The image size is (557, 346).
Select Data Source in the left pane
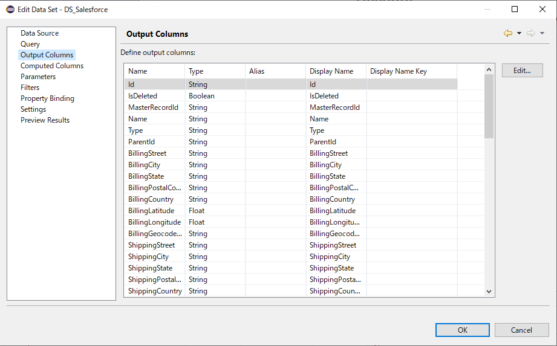[x=39, y=33]
